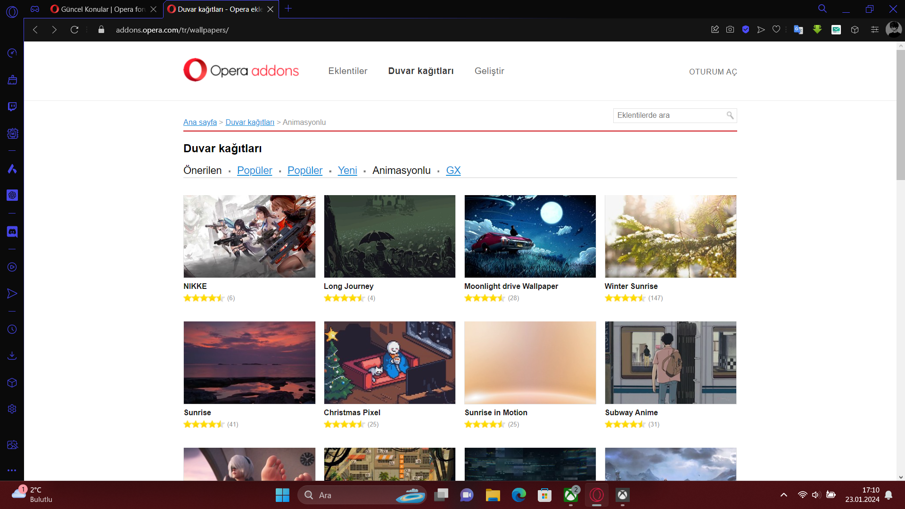Click Ana sayfa breadcrumb link
The image size is (905, 509).
tap(200, 123)
